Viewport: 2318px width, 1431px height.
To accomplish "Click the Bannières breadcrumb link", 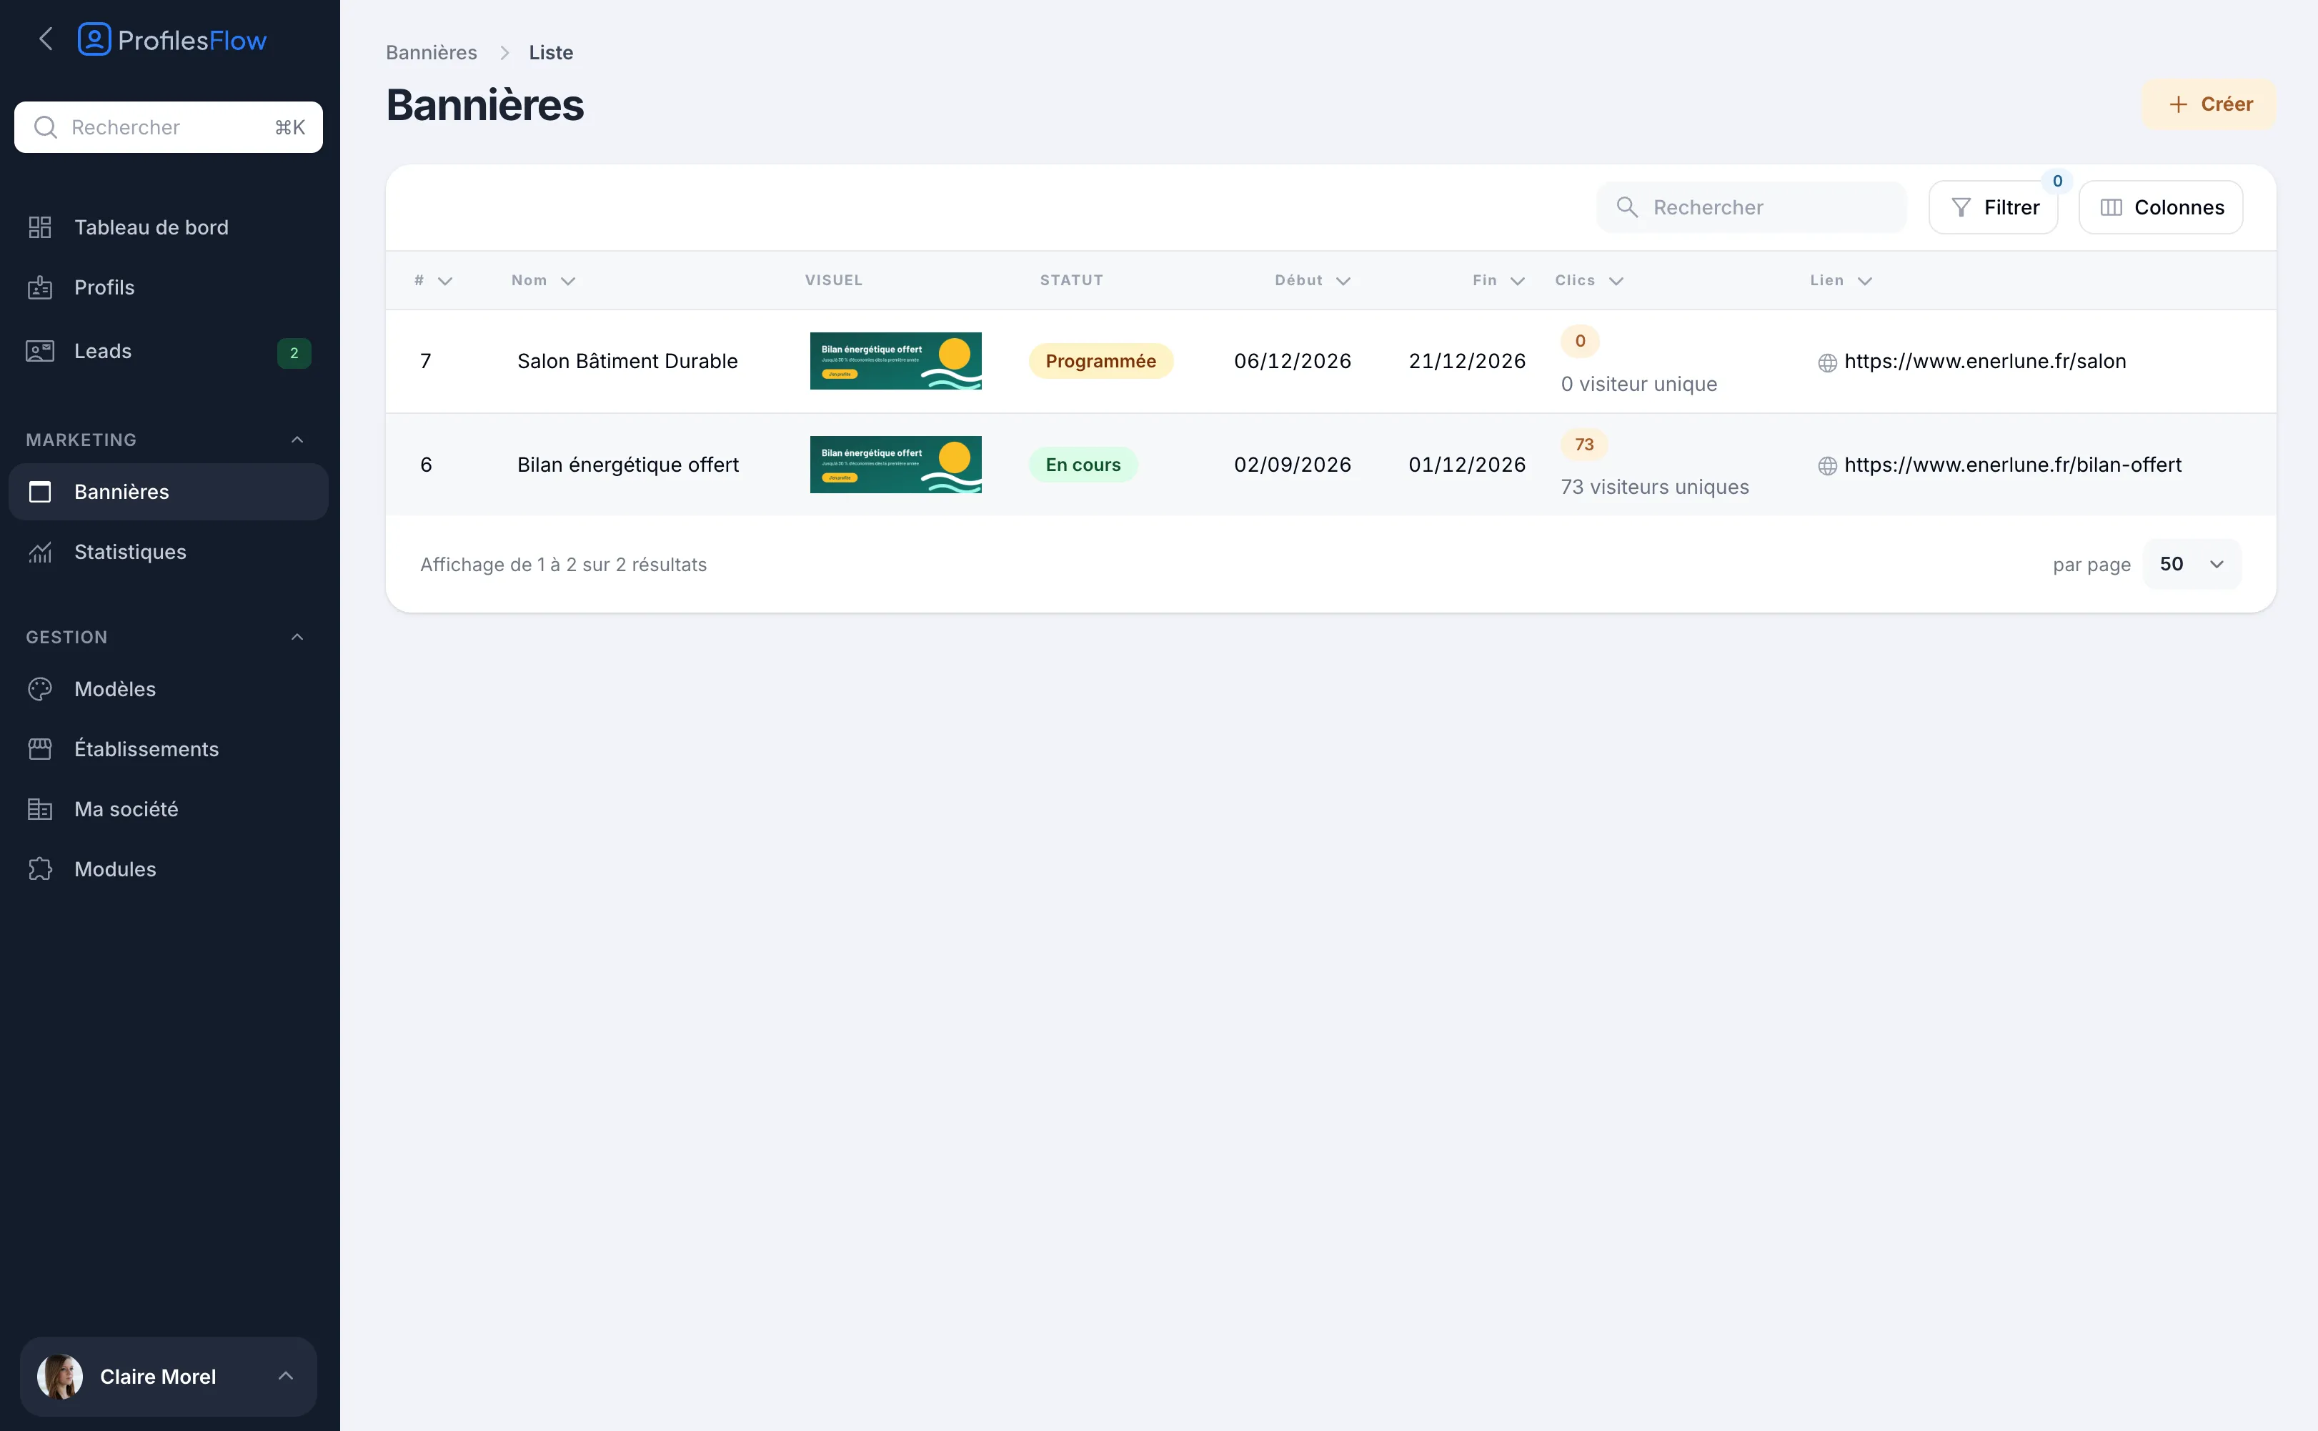I will pos(432,53).
